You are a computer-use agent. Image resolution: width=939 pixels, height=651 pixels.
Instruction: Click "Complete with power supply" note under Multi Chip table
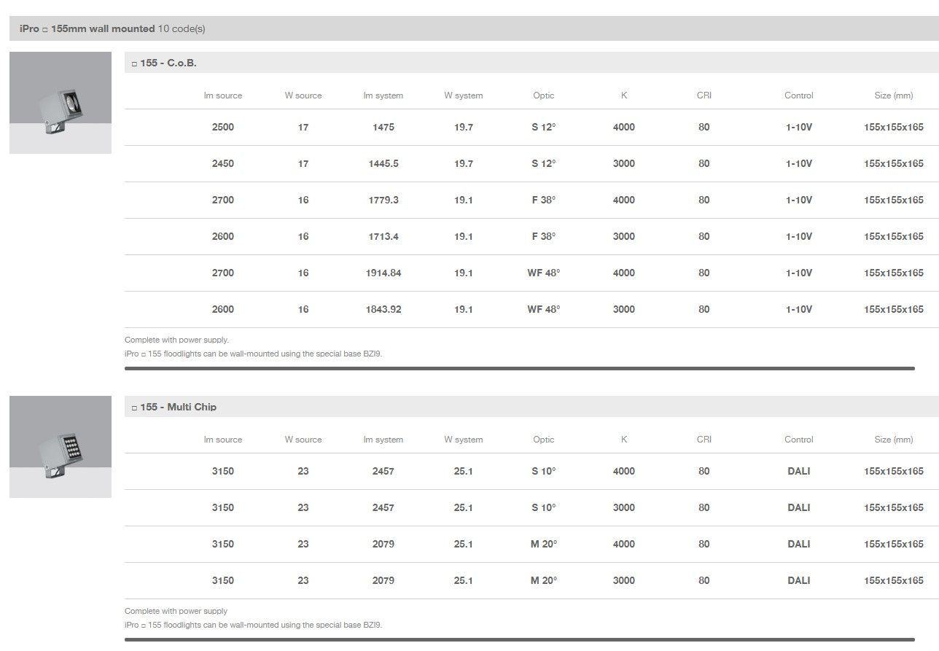pos(176,611)
